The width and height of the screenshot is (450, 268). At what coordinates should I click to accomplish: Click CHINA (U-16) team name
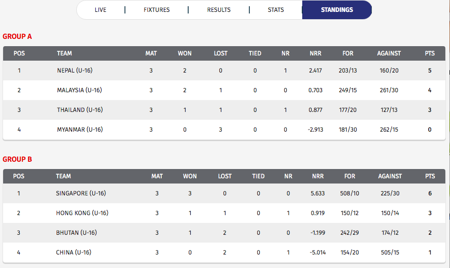(x=74, y=252)
